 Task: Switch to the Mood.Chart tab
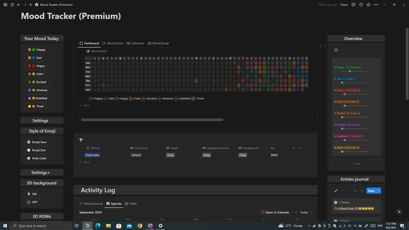coord(113,43)
